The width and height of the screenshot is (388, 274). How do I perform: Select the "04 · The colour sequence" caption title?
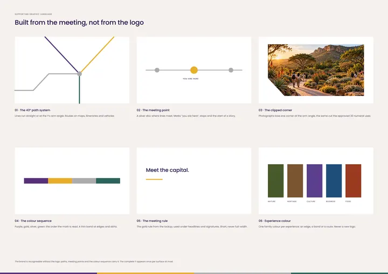(x=33, y=221)
